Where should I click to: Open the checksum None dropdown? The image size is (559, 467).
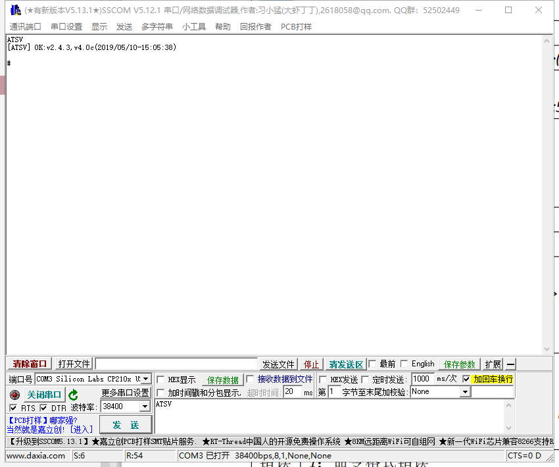(464, 391)
